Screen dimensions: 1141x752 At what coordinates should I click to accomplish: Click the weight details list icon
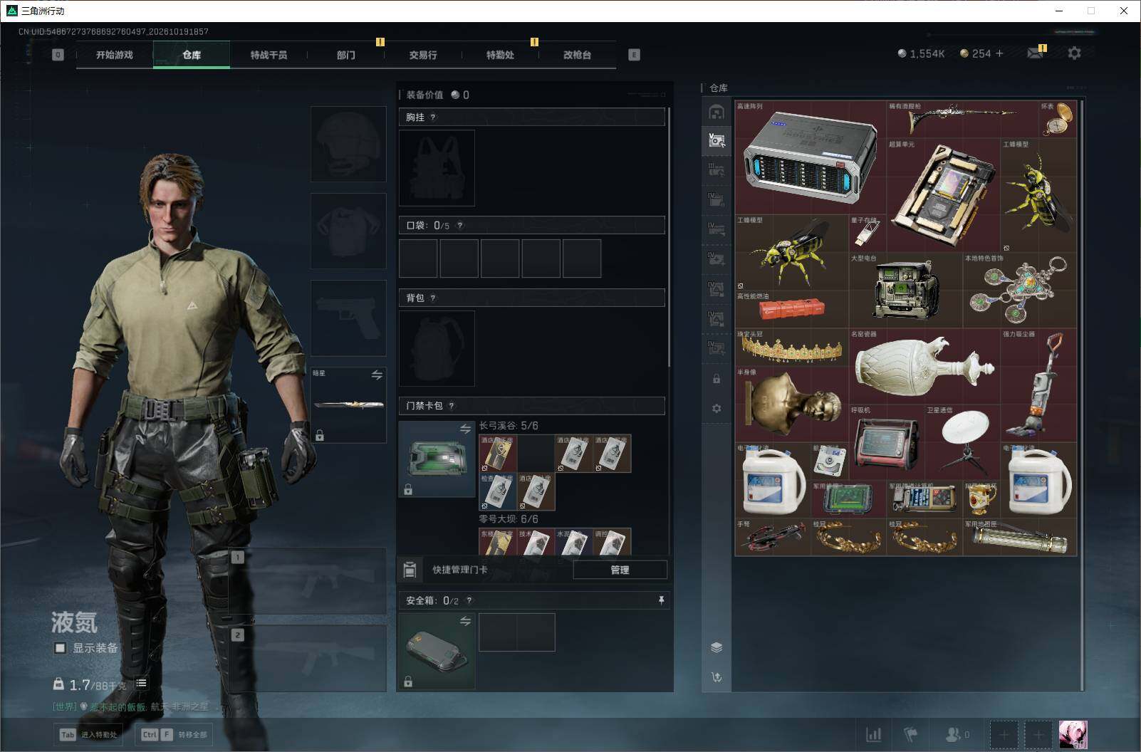(x=141, y=683)
